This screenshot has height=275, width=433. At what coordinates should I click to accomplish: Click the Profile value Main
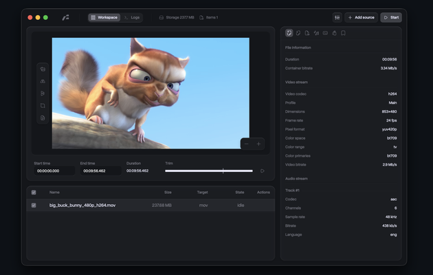pyautogui.click(x=392, y=102)
